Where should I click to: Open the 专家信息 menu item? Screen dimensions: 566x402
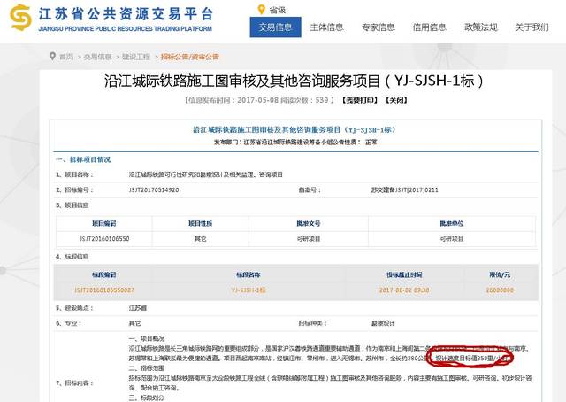click(x=379, y=27)
